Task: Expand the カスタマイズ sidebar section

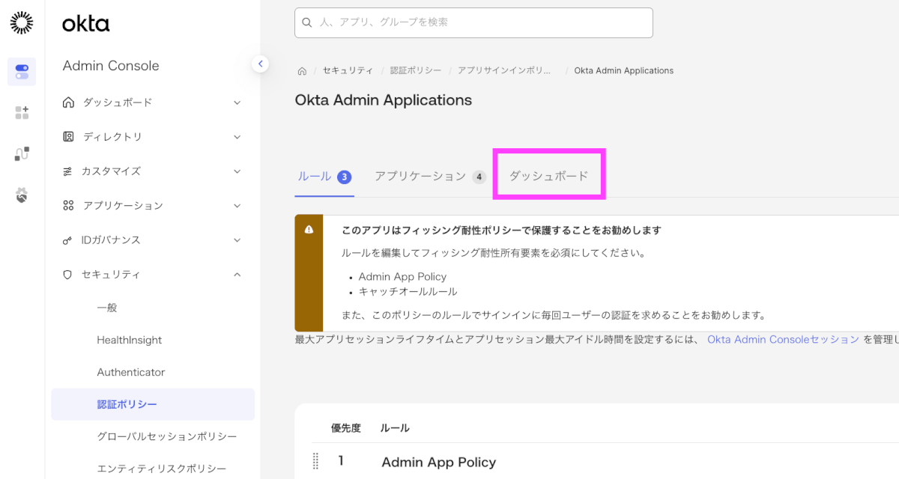Action: pos(237,171)
